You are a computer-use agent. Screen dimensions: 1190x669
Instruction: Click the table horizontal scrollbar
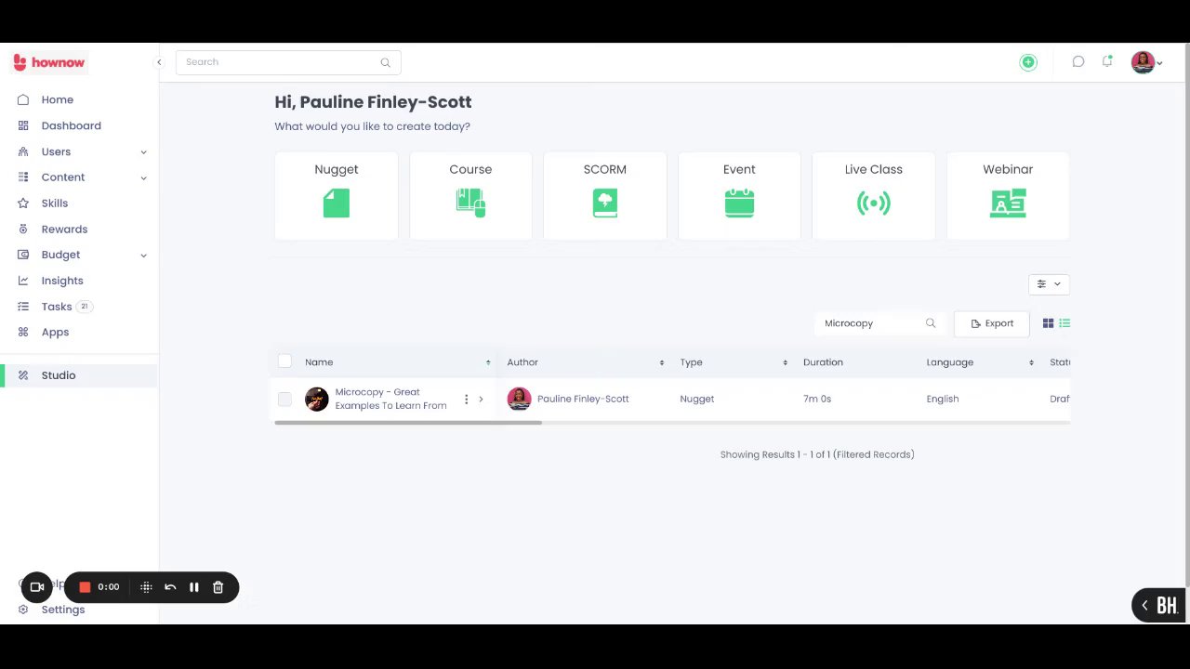pos(408,423)
